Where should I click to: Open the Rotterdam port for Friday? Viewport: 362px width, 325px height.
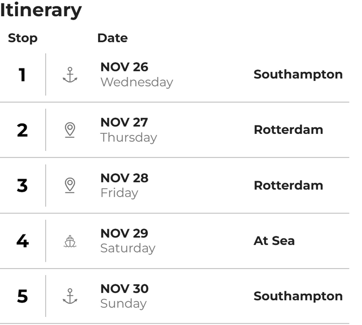289,185
